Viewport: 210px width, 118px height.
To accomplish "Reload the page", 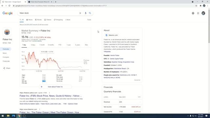I will pos(10,6).
